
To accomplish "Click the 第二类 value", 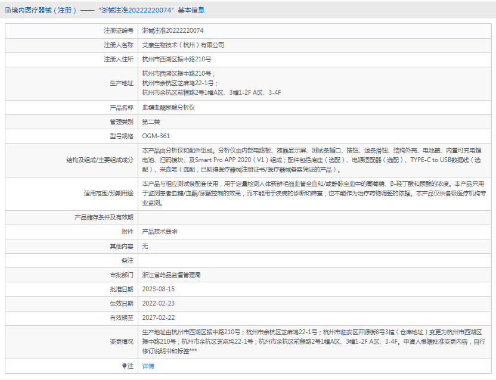I will coord(151,122).
